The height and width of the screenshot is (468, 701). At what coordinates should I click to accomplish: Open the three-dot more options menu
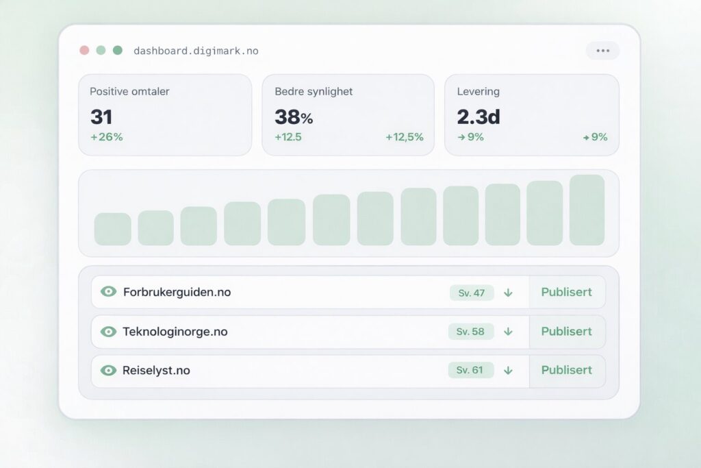[x=602, y=51]
